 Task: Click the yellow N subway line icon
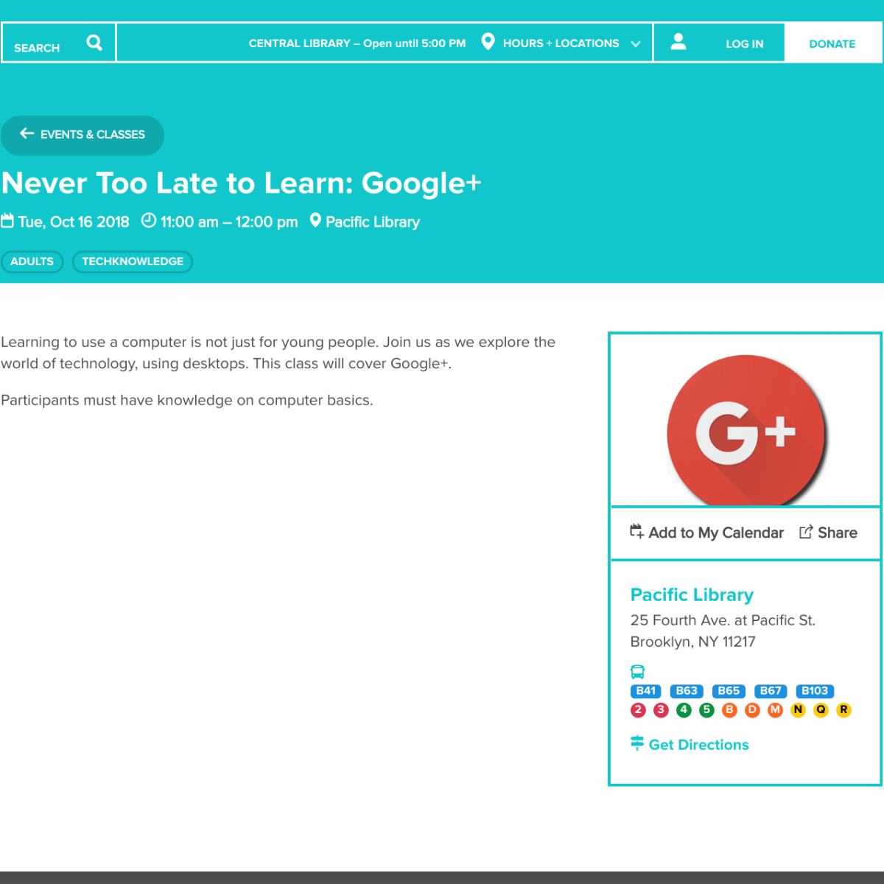799,710
